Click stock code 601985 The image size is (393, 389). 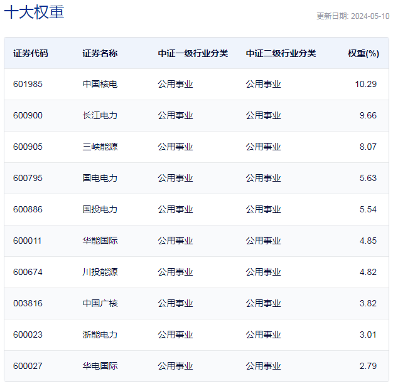[28, 84]
